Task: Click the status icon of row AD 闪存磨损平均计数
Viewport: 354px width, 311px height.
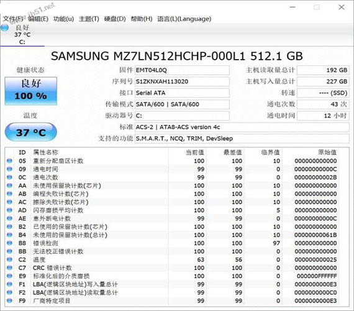Action: pyautogui.click(x=9, y=210)
